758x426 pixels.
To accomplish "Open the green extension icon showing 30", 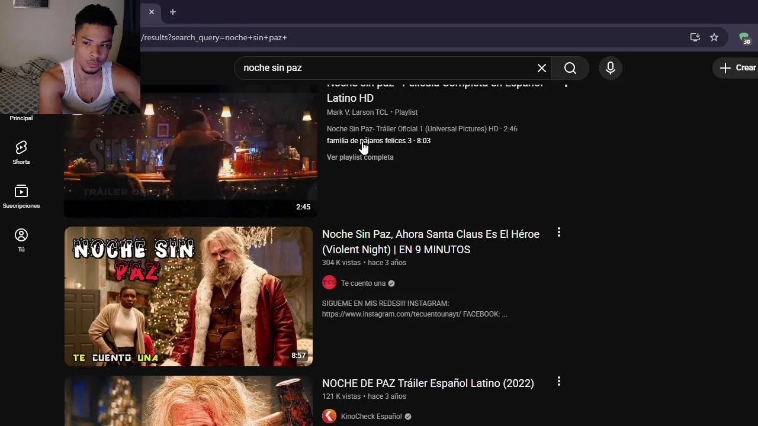I will 744,38.
